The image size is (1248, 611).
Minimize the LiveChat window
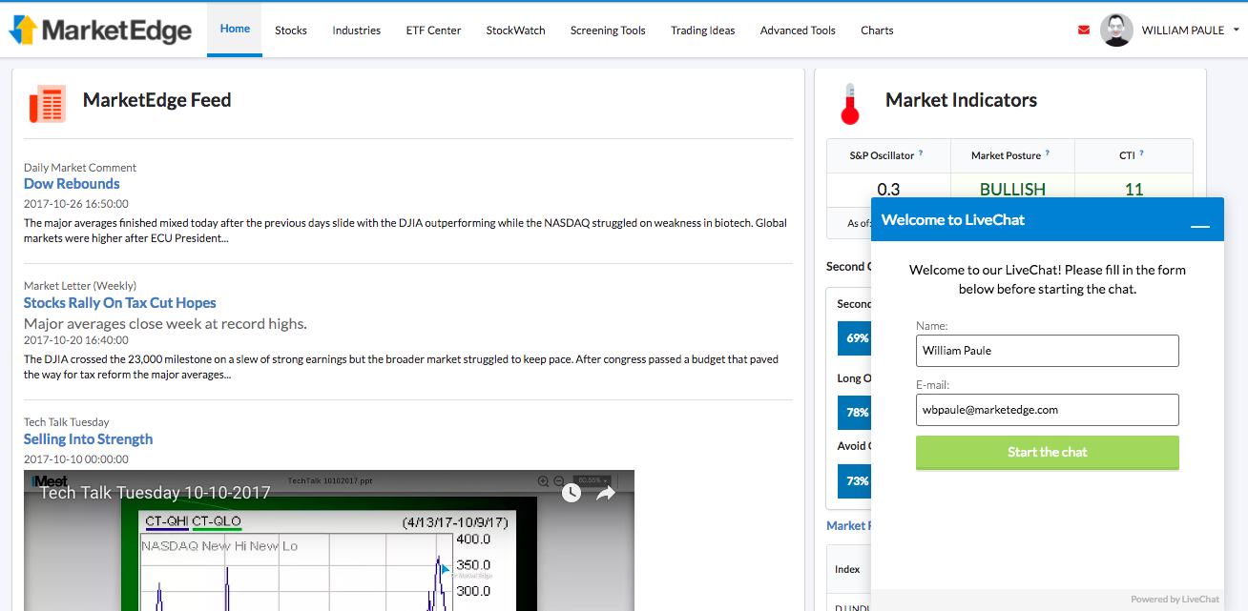tap(1200, 225)
